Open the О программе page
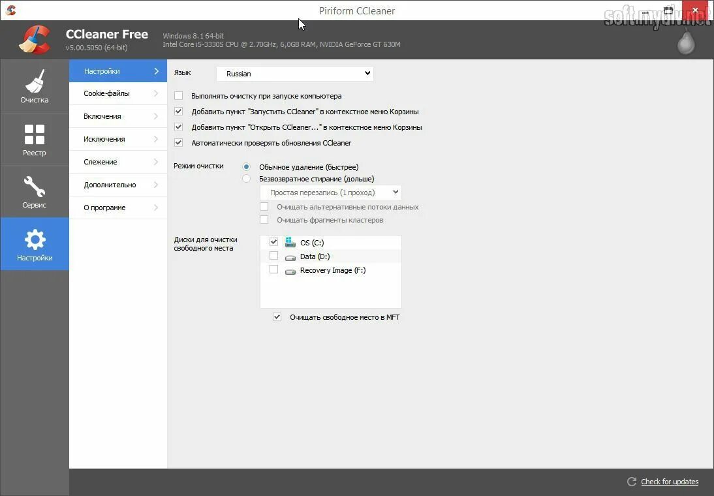Viewport: 714px width, 496px height. [117, 207]
